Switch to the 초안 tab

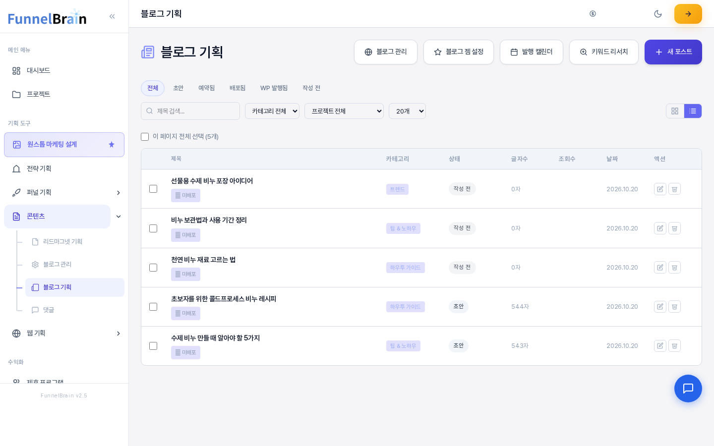(x=178, y=88)
